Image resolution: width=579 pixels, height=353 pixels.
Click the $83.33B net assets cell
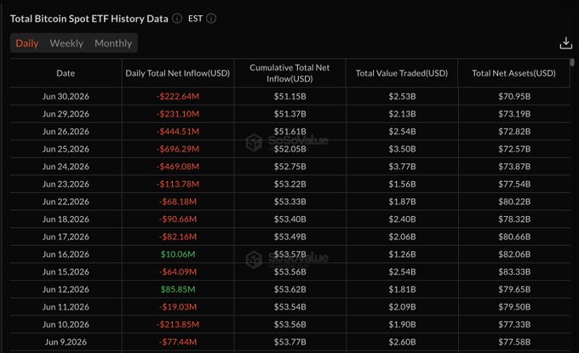514,272
